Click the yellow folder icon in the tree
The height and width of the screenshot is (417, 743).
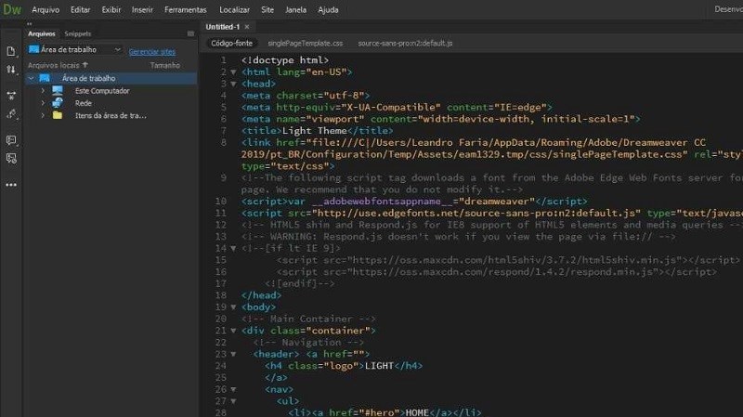point(58,115)
